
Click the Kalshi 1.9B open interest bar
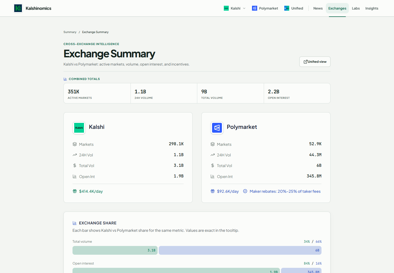pos(176,270)
